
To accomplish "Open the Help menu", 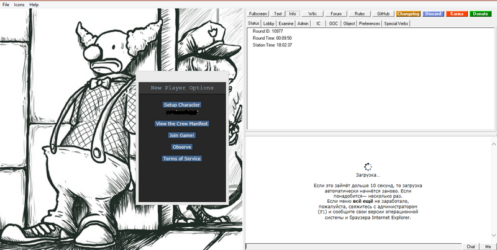I will (x=34, y=5).
